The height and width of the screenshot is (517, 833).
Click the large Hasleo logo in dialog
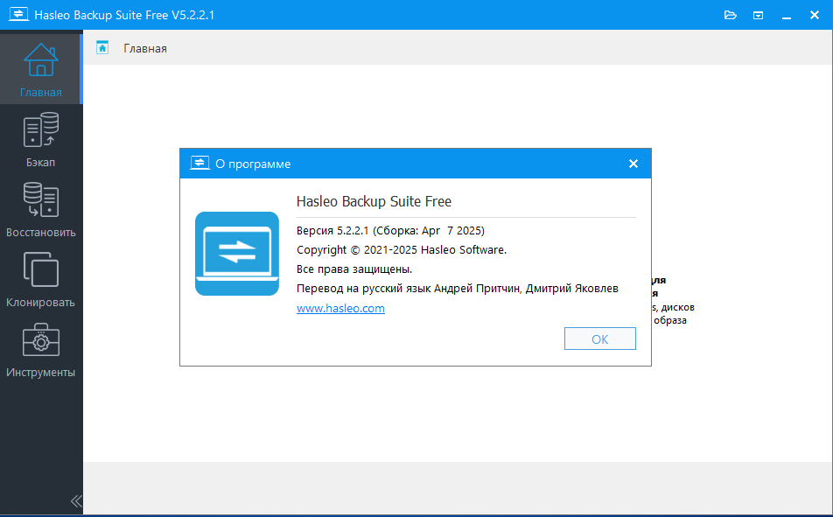pos(237,254)
